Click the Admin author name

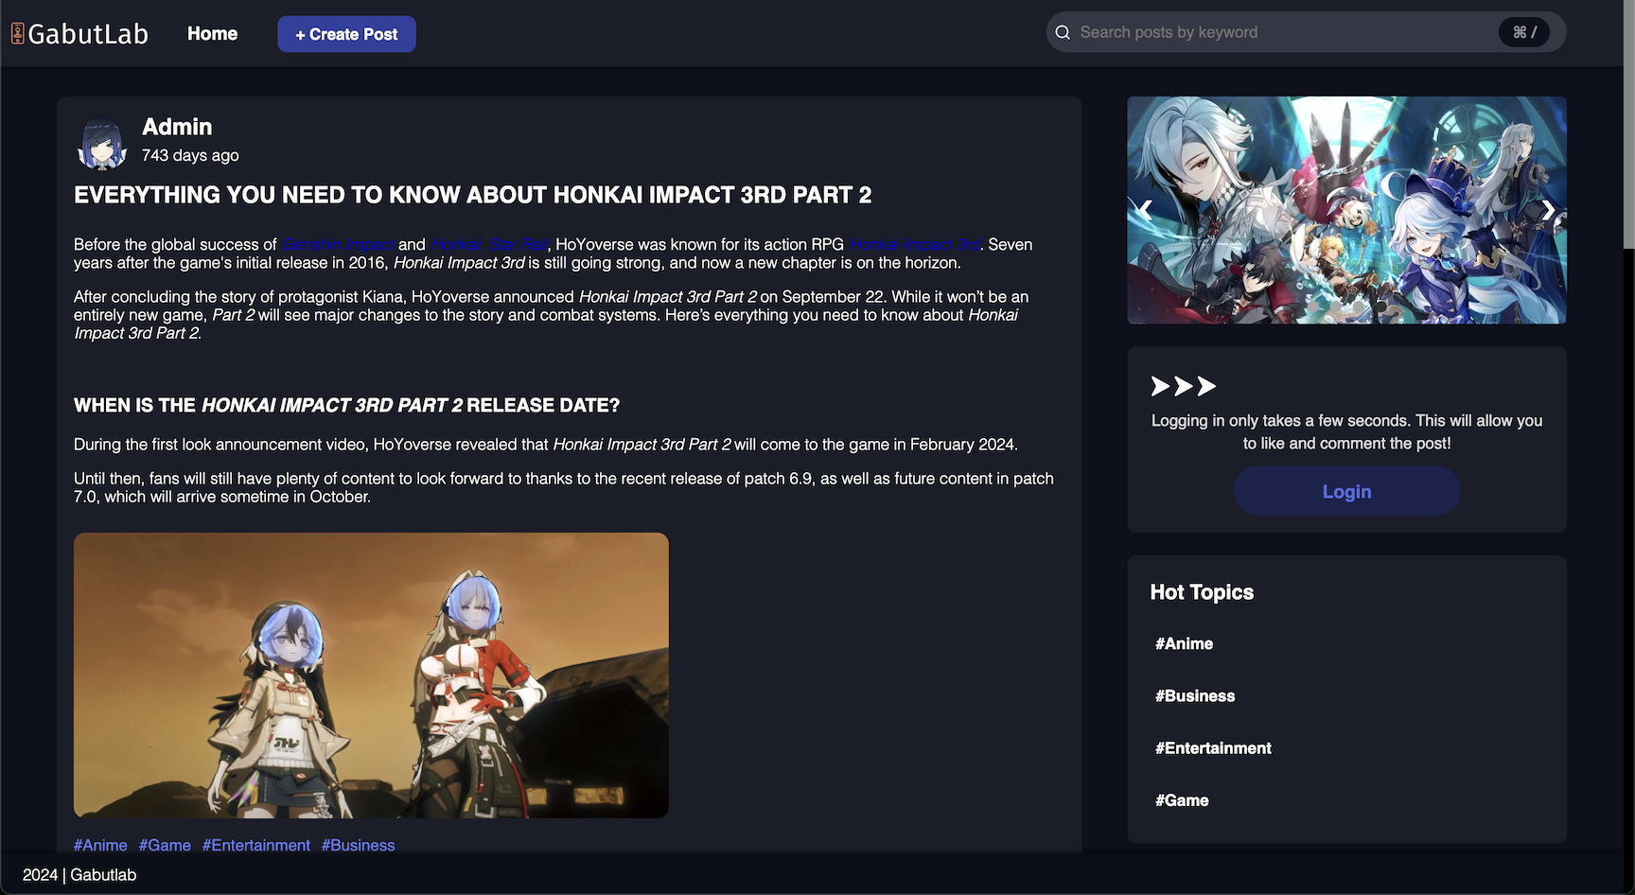pos(177,127)
